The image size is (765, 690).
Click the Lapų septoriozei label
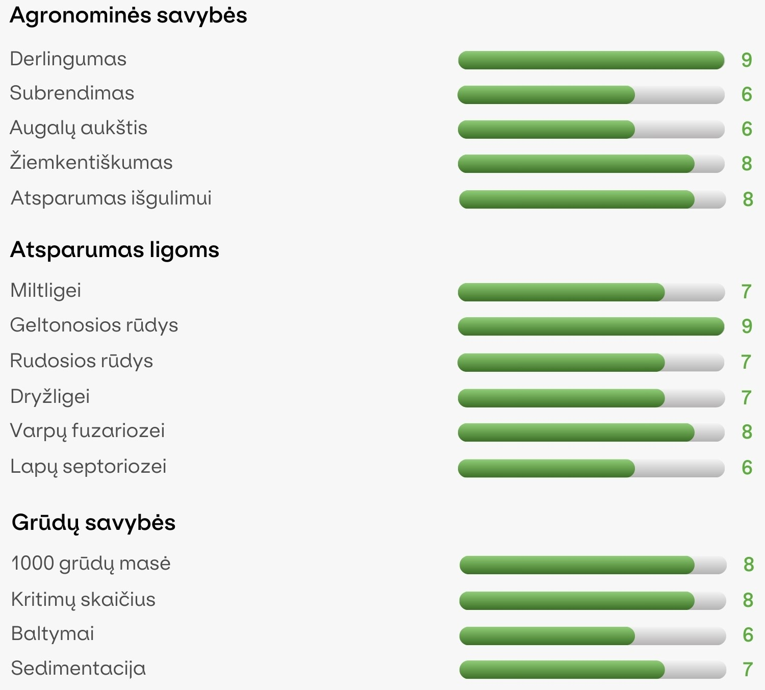pyautogui.click(x=88, y=467)
